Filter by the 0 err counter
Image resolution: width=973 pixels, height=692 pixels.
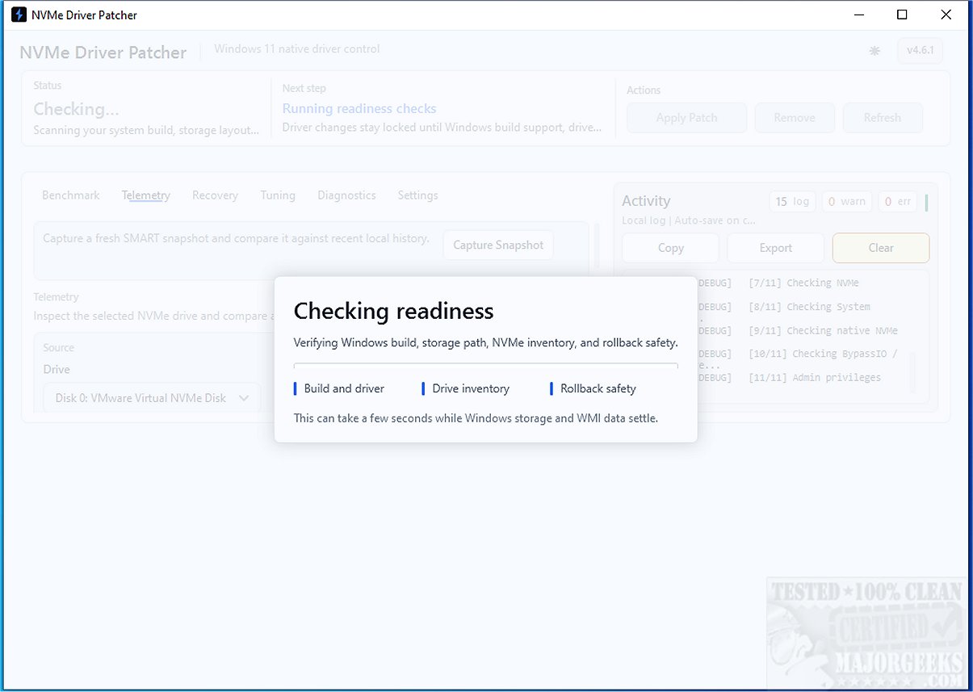point(898,202)
